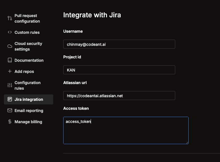Click the pull request branch icon

10,18
